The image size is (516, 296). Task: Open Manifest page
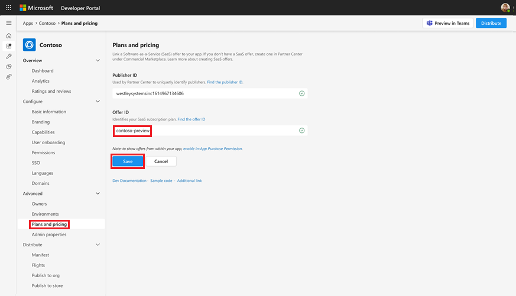point(40,255)
